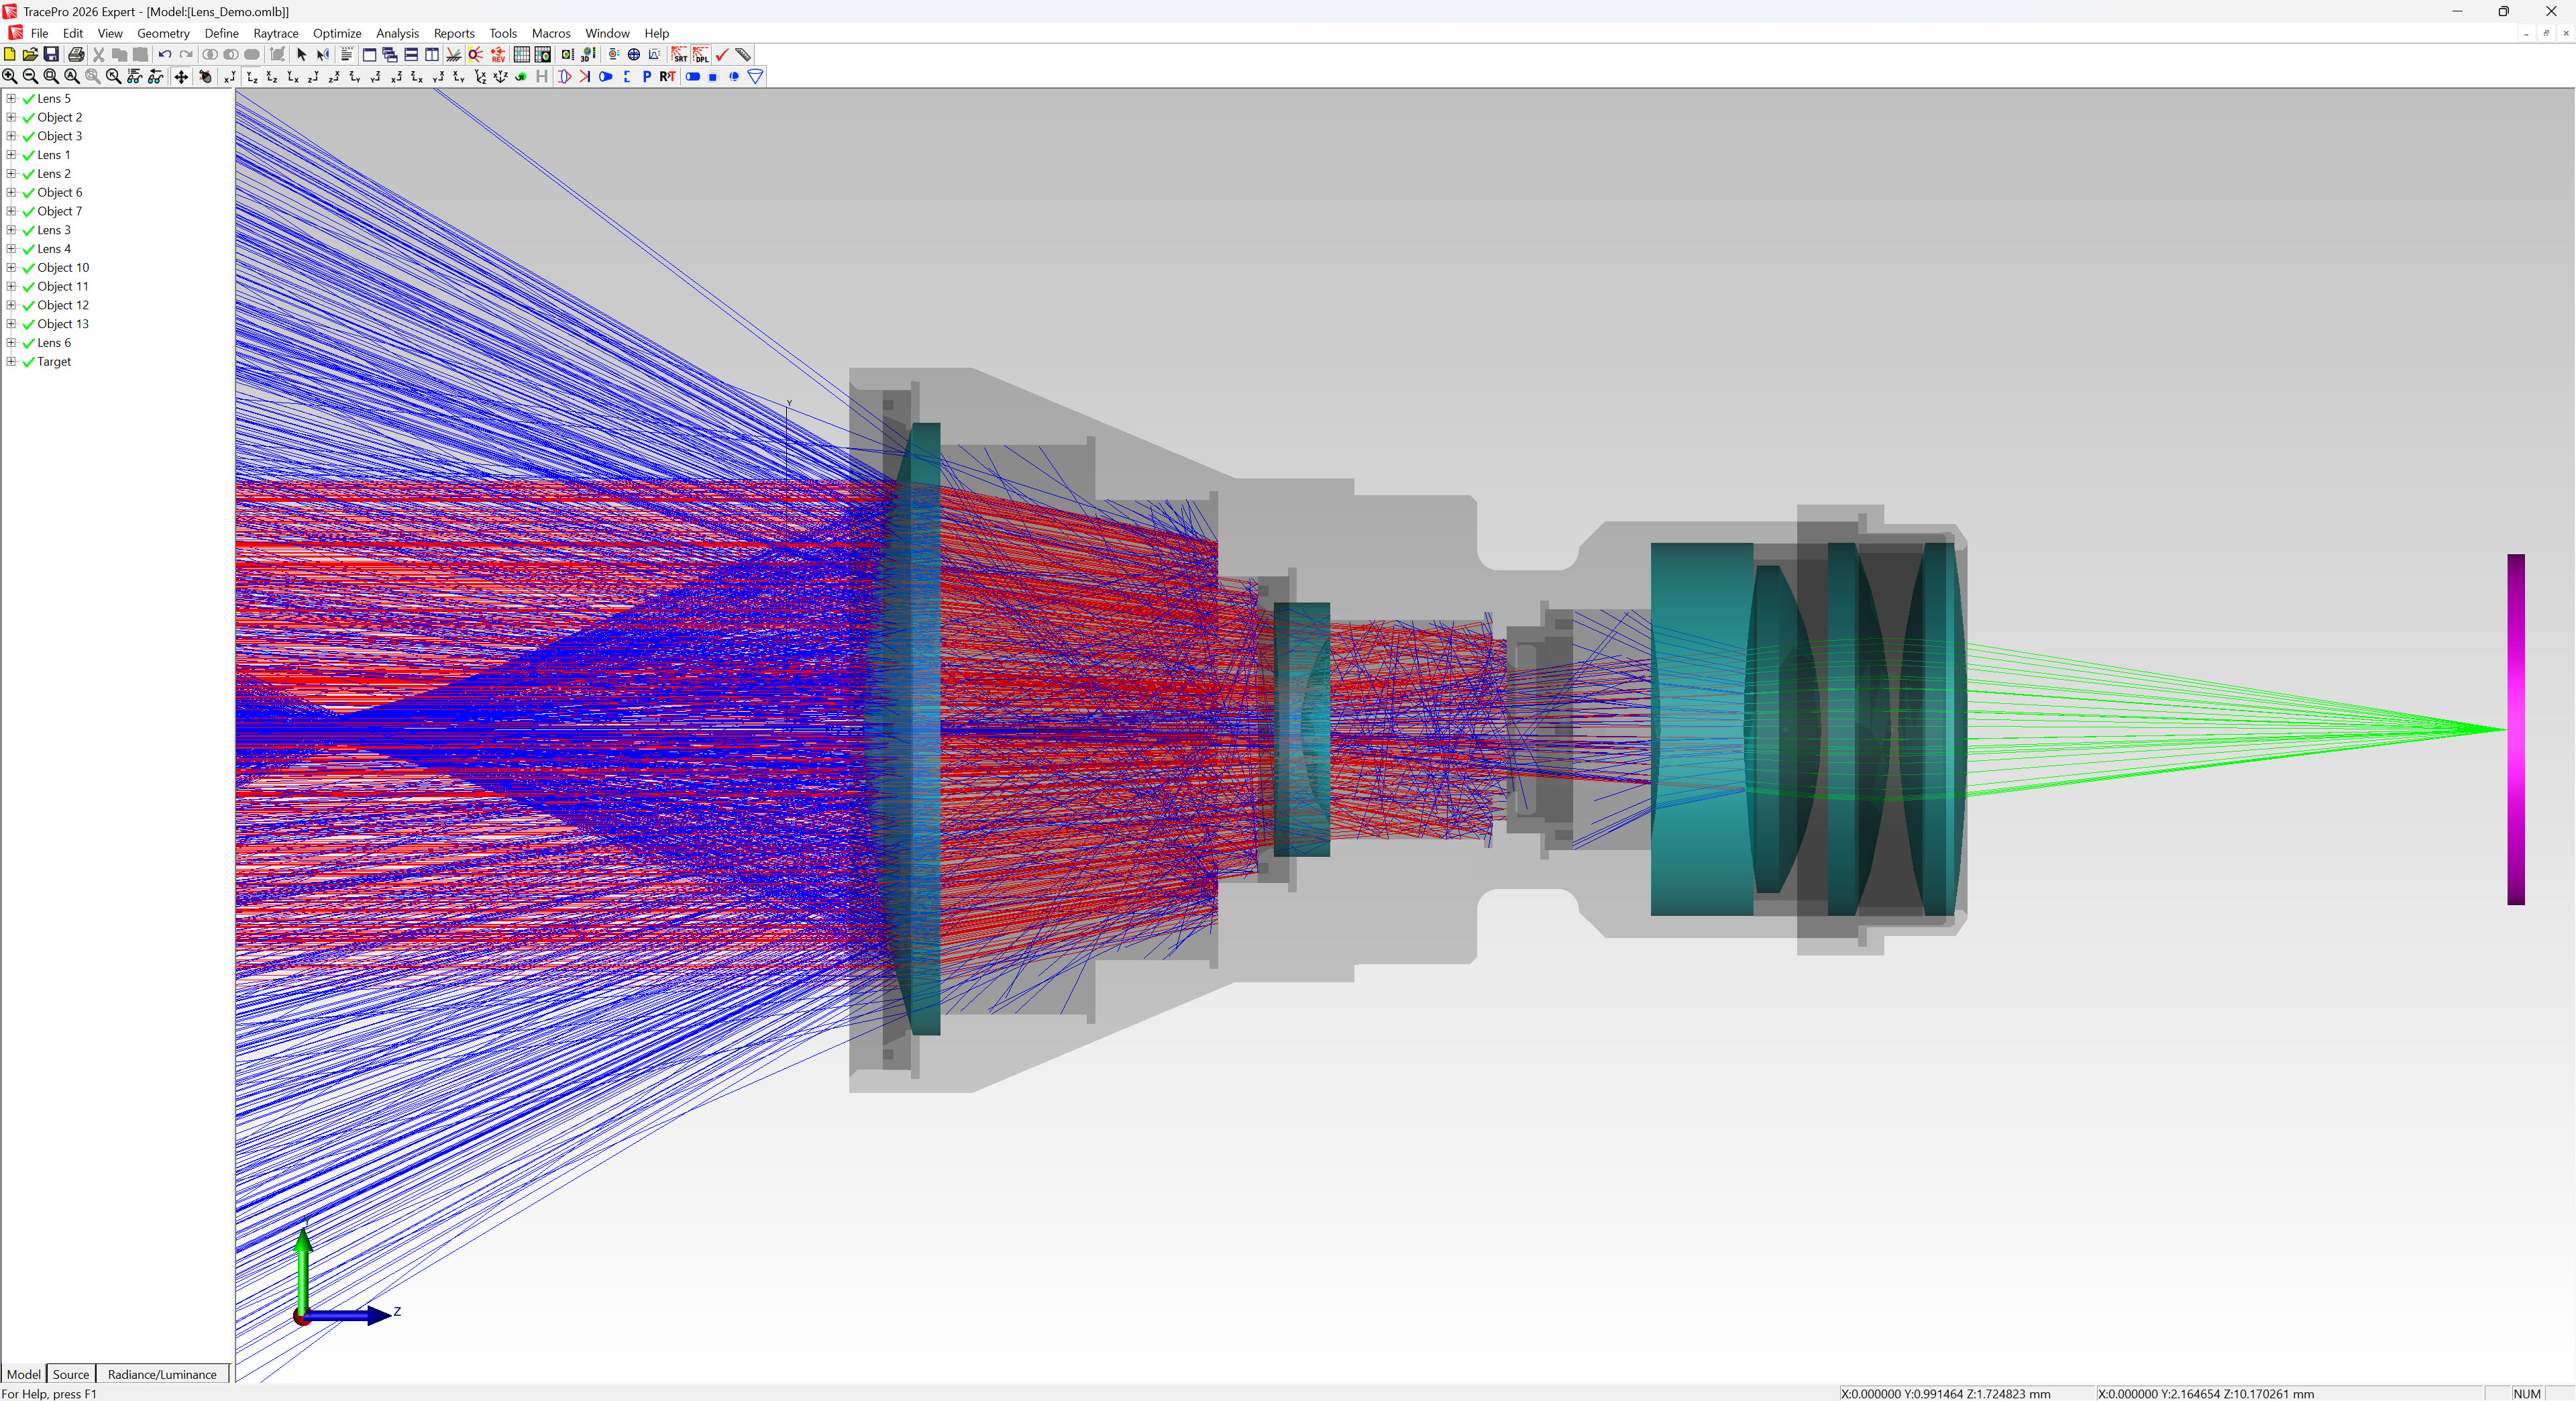
Task: Click green checkmark beside Lens 1
Action: coord(28,156)
